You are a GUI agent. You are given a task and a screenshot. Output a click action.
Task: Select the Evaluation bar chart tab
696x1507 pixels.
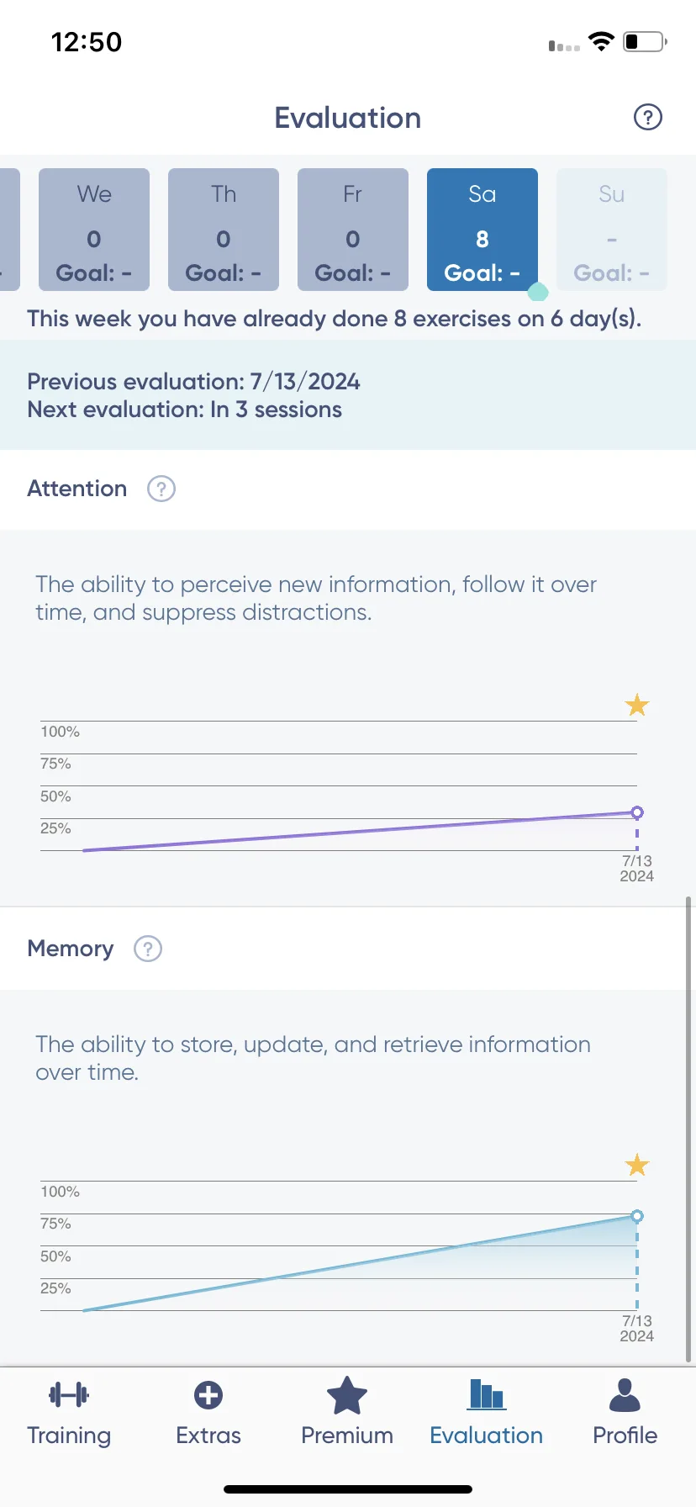tap(487, 1412)
